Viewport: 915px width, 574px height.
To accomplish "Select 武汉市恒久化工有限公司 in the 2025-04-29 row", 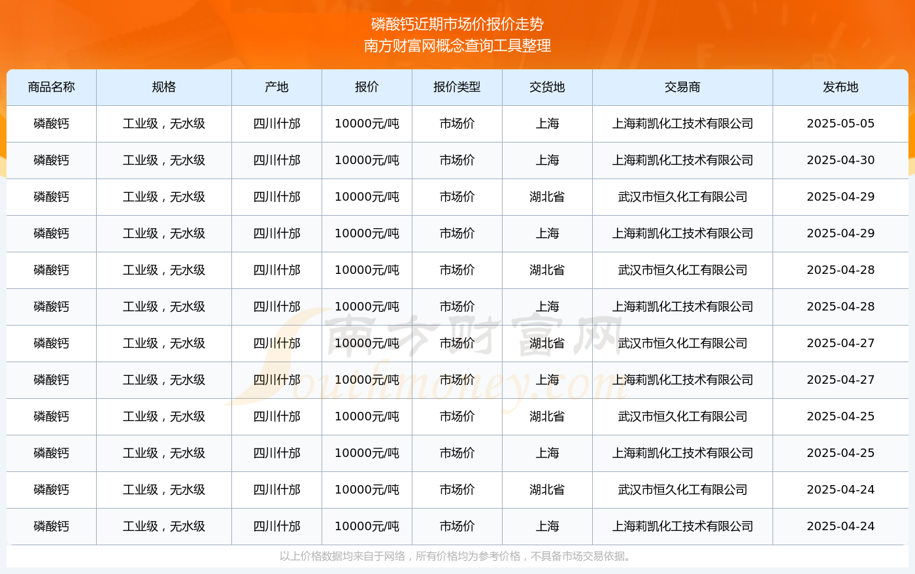I will [x=682, y=197].
